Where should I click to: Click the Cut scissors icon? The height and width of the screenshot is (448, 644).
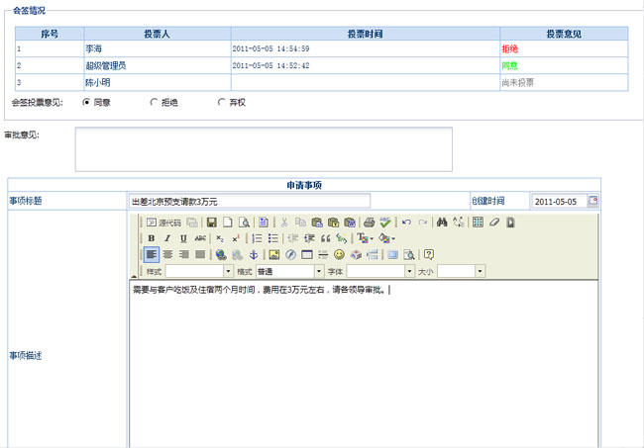click(283, 223)
